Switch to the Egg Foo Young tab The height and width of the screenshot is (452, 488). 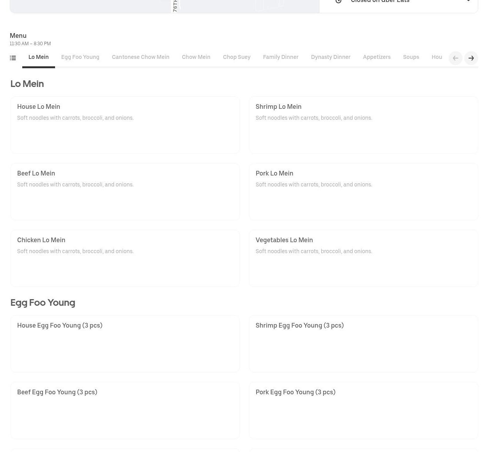click(x=80, y=57)
